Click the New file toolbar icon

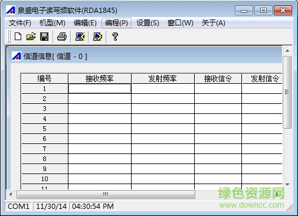point(18,37)
